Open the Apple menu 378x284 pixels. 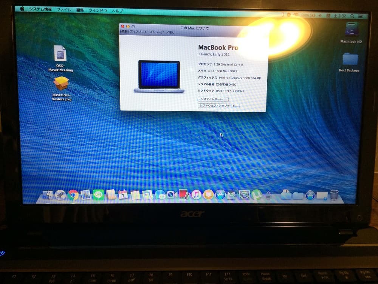(x=22, y=9)
